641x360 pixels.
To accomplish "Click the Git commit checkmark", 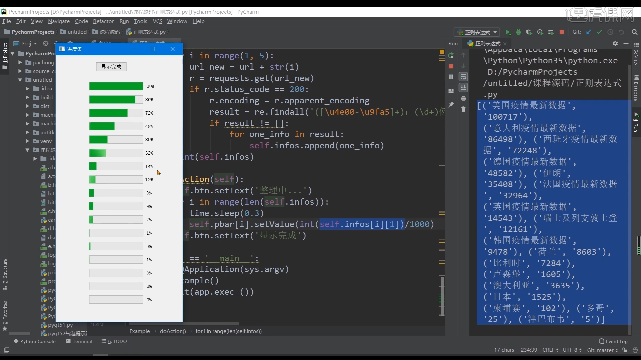I will (600, 32).
